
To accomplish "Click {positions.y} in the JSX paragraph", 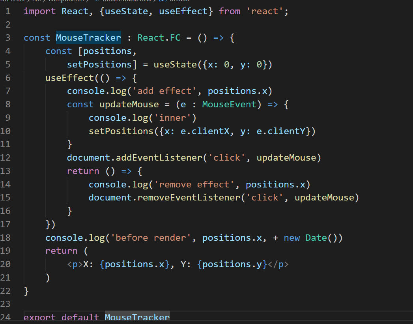I will click(232, 264).
